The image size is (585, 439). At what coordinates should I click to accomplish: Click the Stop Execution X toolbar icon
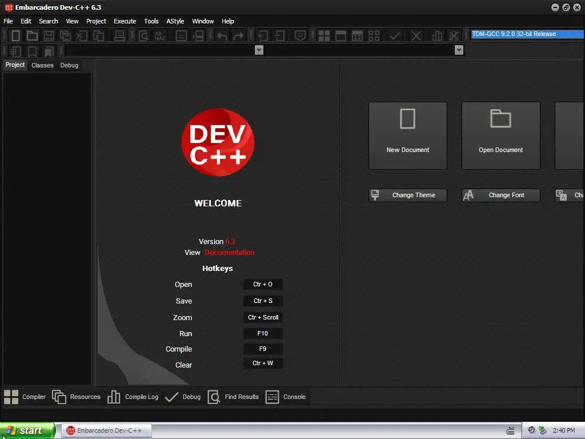pos(416,36)
